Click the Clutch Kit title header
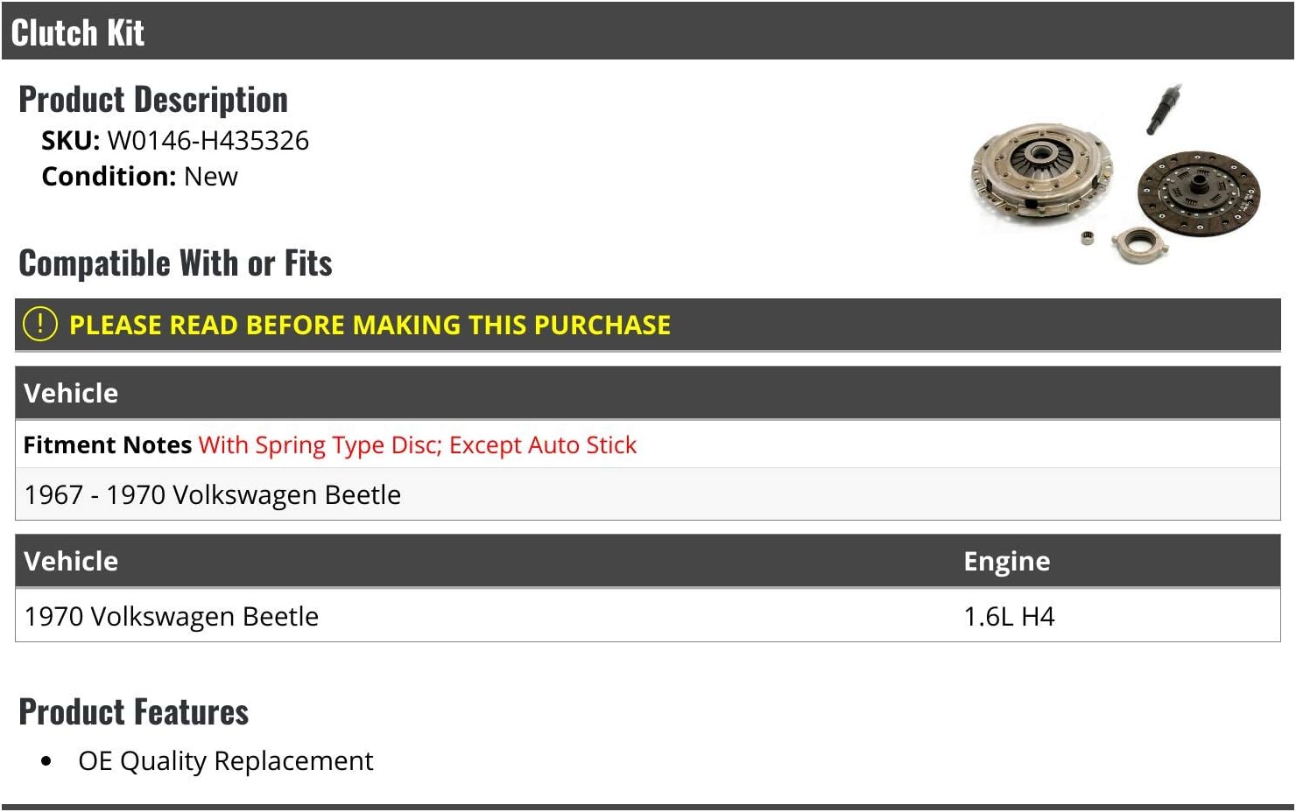The image size is (1296, 812). [78, 32]
